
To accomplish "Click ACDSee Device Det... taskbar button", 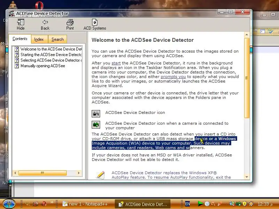I will click(143, 204).
